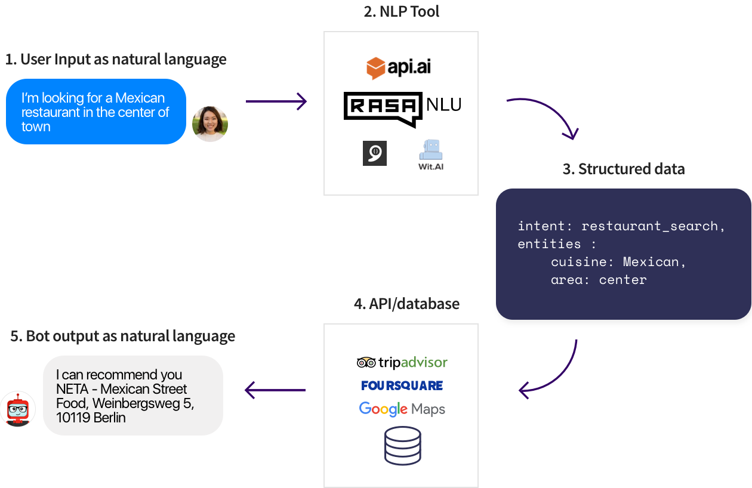Click the dark square logo beside Wit.AI
Image resolution: width=752 pixels, height=488 pixels.
coord(375,153)
